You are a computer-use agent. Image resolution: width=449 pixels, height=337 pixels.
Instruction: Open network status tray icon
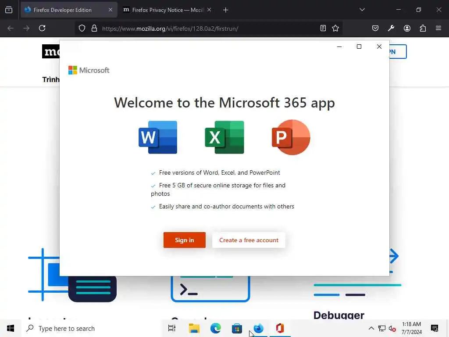point(382,328)
